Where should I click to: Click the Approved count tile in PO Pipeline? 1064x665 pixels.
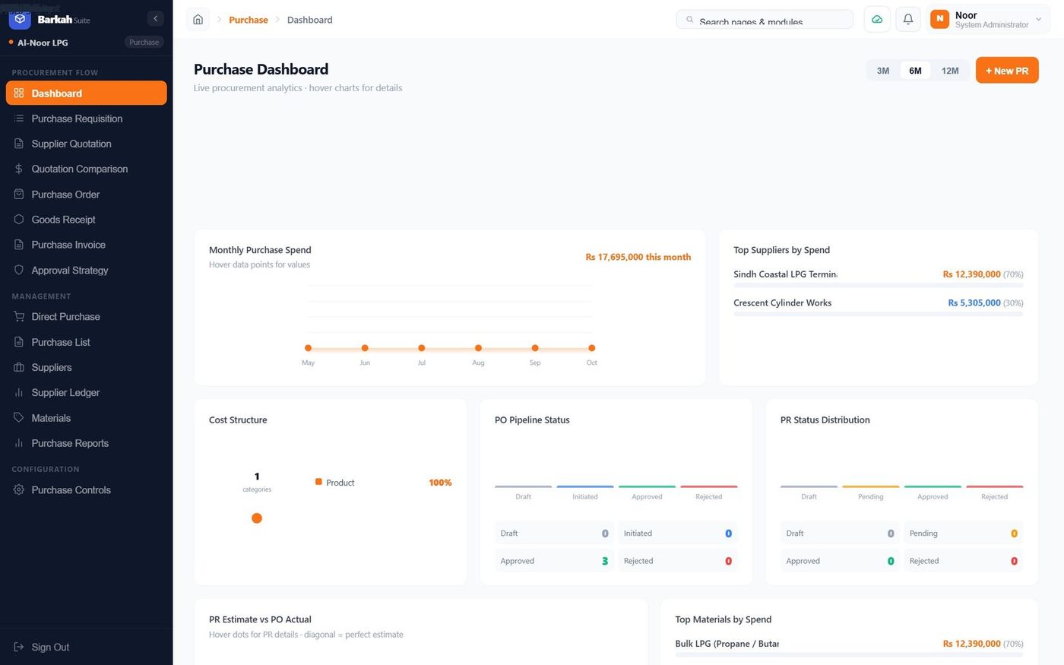coord(554,561)
